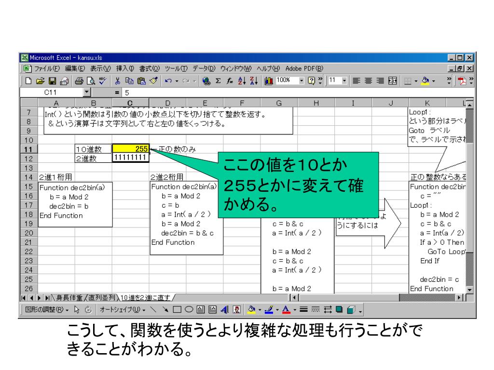Open the zoom 100% dropdown
Image resolution: width=494 pixels, height=370 pixels.
point(301,81)
